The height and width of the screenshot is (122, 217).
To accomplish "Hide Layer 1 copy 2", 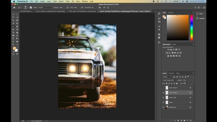I will (x=163, y=93).
